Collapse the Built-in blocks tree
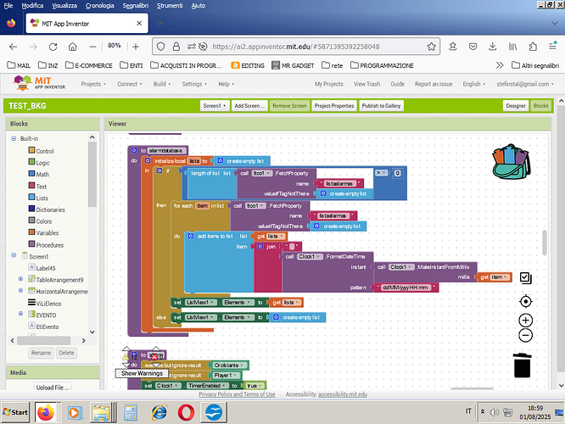Screen dimensions: 565x424 click(13, 138)
